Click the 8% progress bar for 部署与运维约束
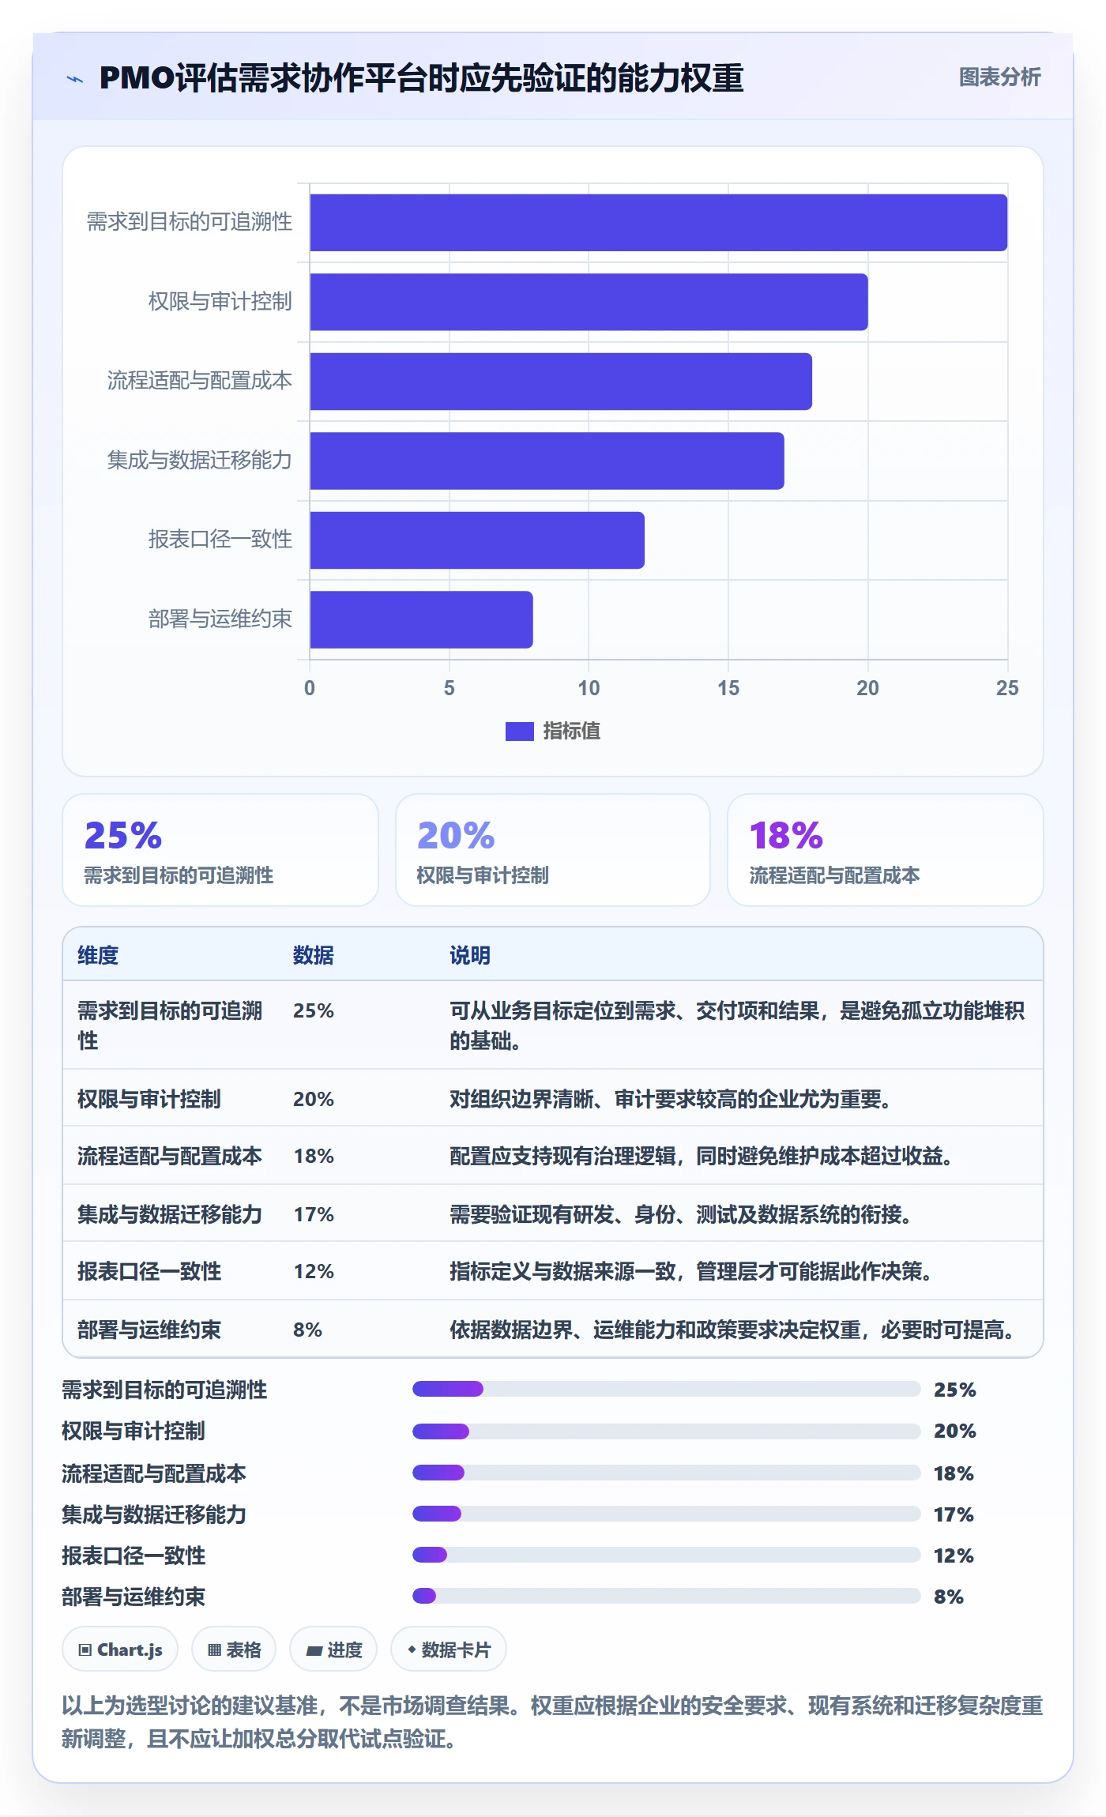This screenshot has height=1817, width=1106. (666, 1596)
